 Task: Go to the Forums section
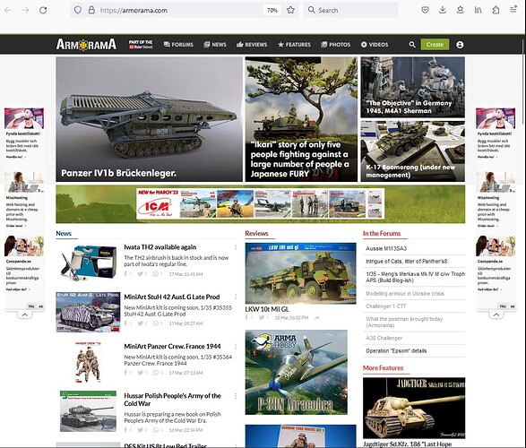click(x=178, y=45)
